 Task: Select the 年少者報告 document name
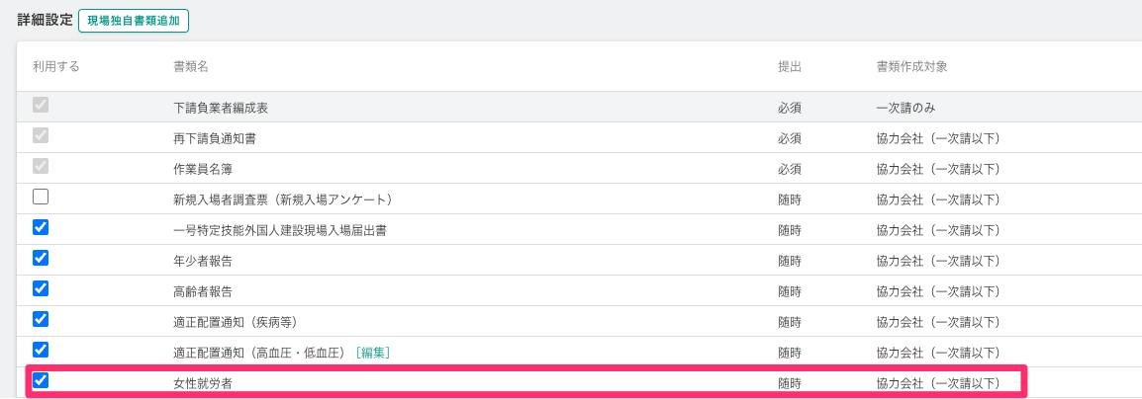[x=203, y=261]
